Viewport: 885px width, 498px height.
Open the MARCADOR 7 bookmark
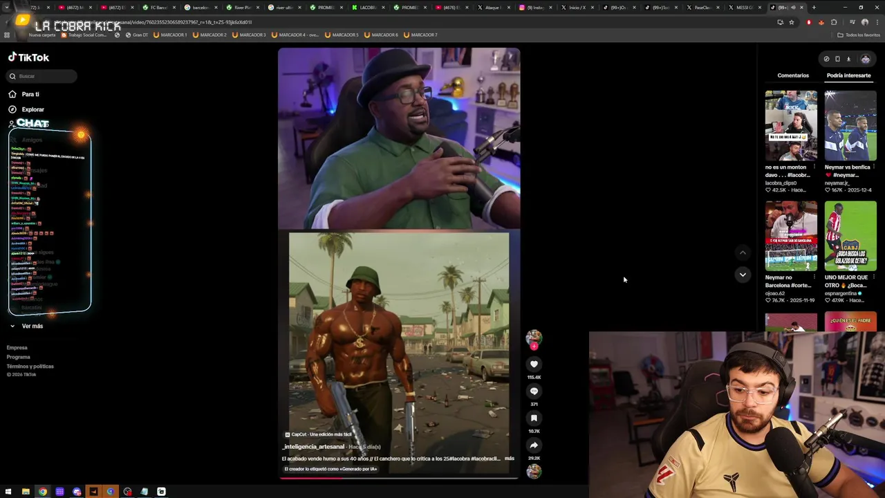(x=420, y=35)
